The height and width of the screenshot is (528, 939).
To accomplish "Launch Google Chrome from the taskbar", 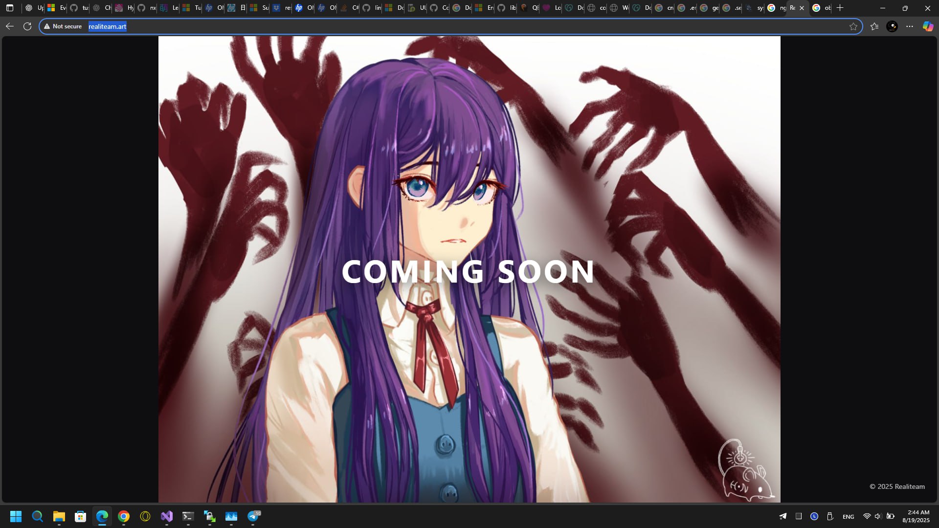I will point(124,516).
